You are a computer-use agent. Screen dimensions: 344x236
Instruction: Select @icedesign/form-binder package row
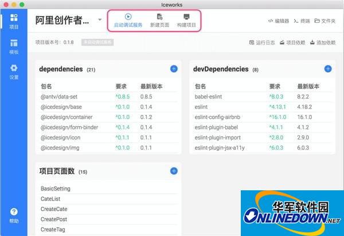[108, 127]
